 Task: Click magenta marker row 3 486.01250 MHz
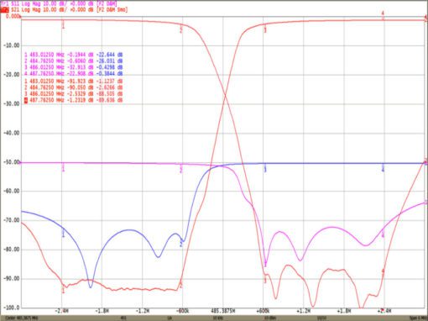point(74,67)
